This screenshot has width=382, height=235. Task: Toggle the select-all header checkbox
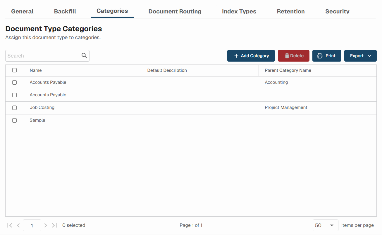14,70
